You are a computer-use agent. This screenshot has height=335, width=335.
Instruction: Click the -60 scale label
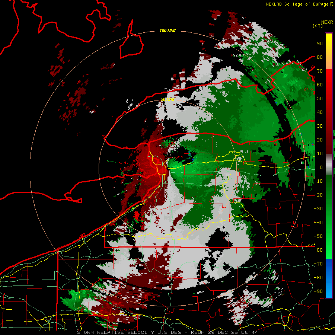318,250
